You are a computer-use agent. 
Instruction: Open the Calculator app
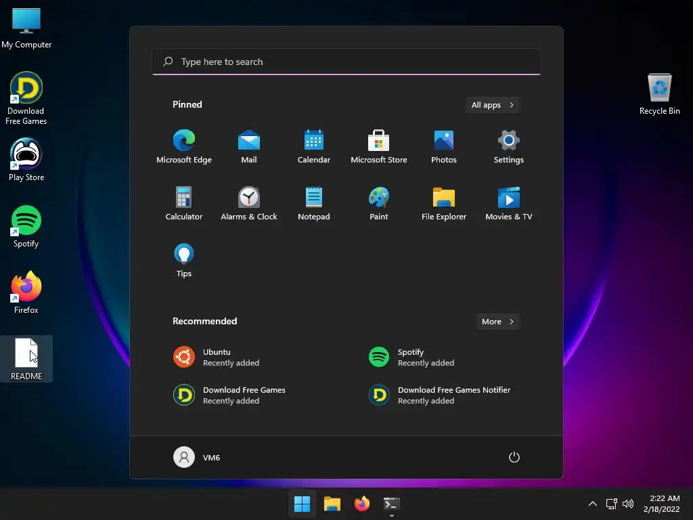tap(184, 203)
